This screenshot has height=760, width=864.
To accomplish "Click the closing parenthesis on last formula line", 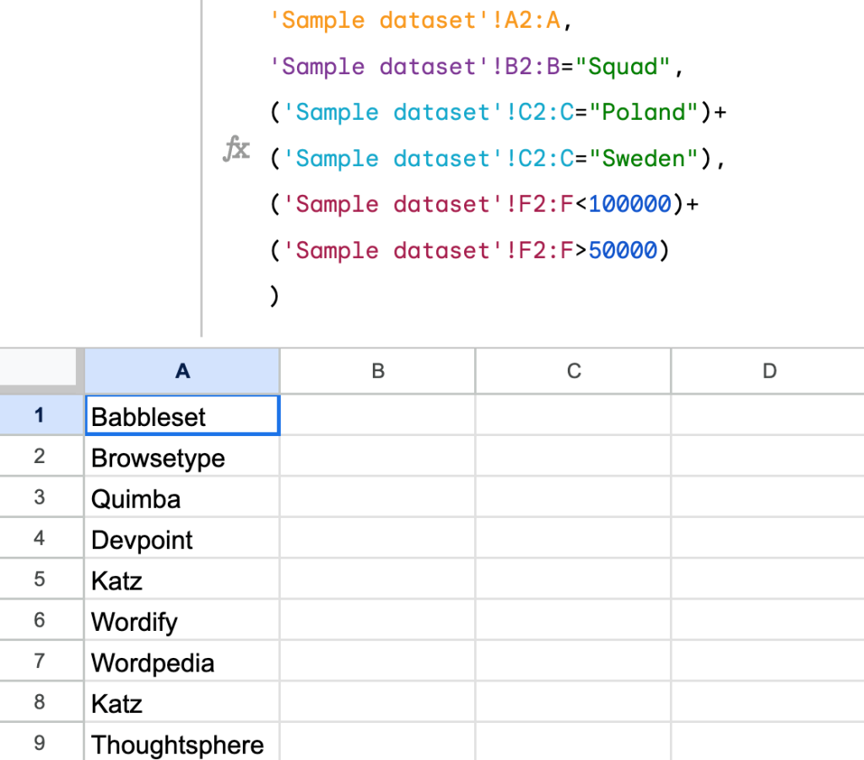I will click(x=274, y=295).
